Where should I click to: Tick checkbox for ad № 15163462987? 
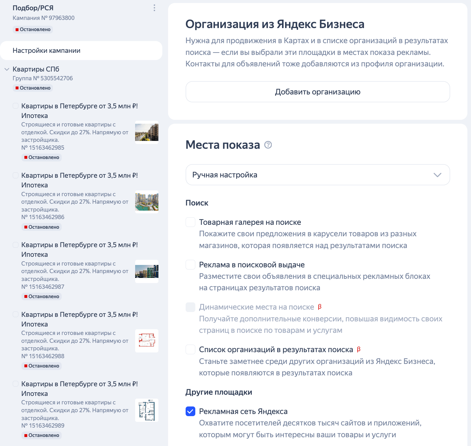(15, 245)
